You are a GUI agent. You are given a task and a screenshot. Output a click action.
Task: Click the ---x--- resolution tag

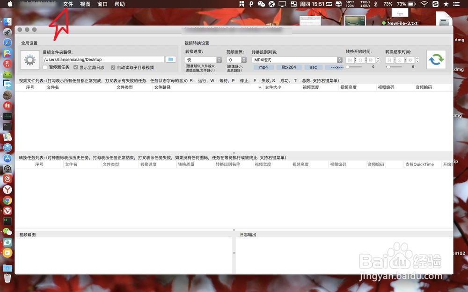click(337, 67)
